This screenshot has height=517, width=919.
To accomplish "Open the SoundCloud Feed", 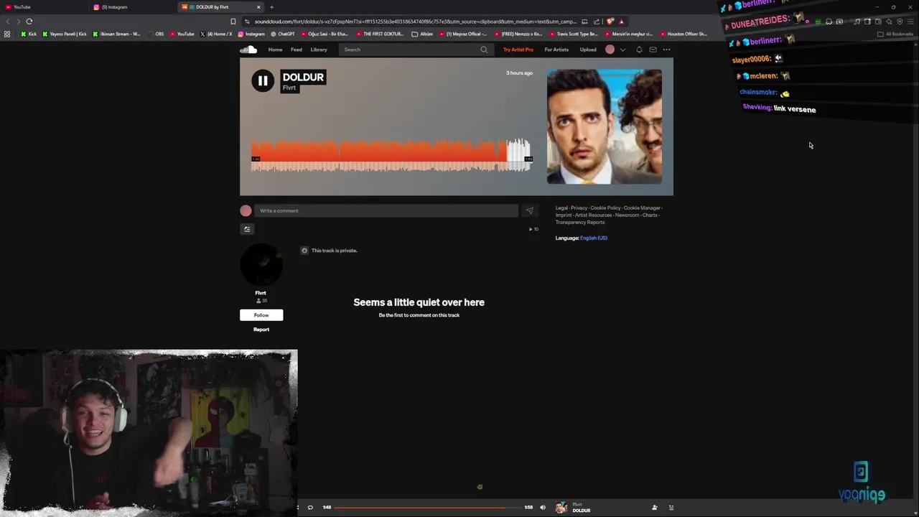I will pyautogui.click(x=297, y=50).
